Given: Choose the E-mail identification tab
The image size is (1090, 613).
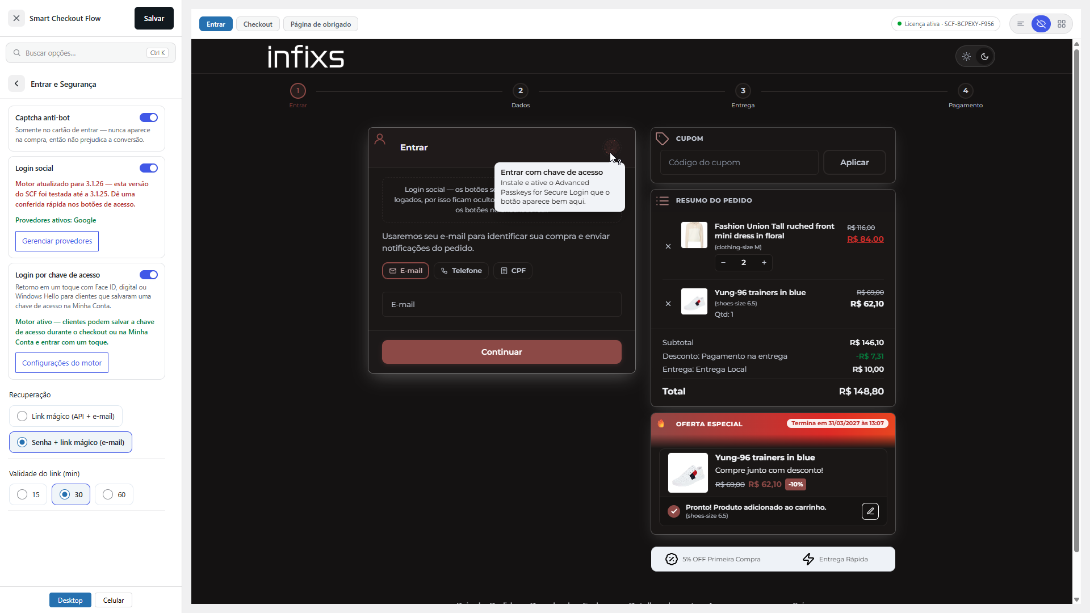Looking at the screenshot, I should (405, 271).
